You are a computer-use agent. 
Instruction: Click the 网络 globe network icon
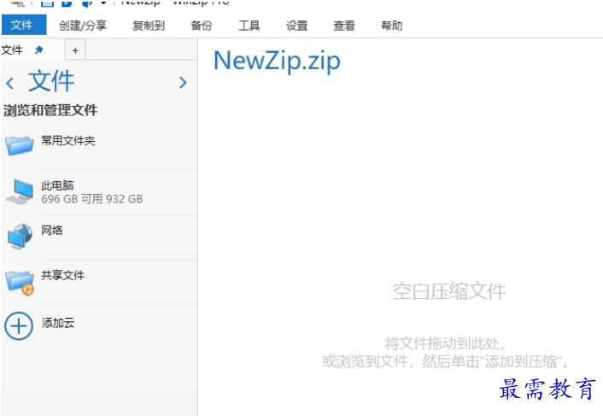(20, 236)
